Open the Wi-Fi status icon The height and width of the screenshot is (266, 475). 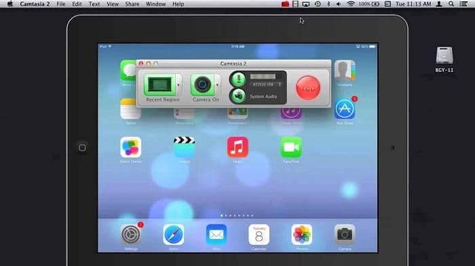point(351,4)
